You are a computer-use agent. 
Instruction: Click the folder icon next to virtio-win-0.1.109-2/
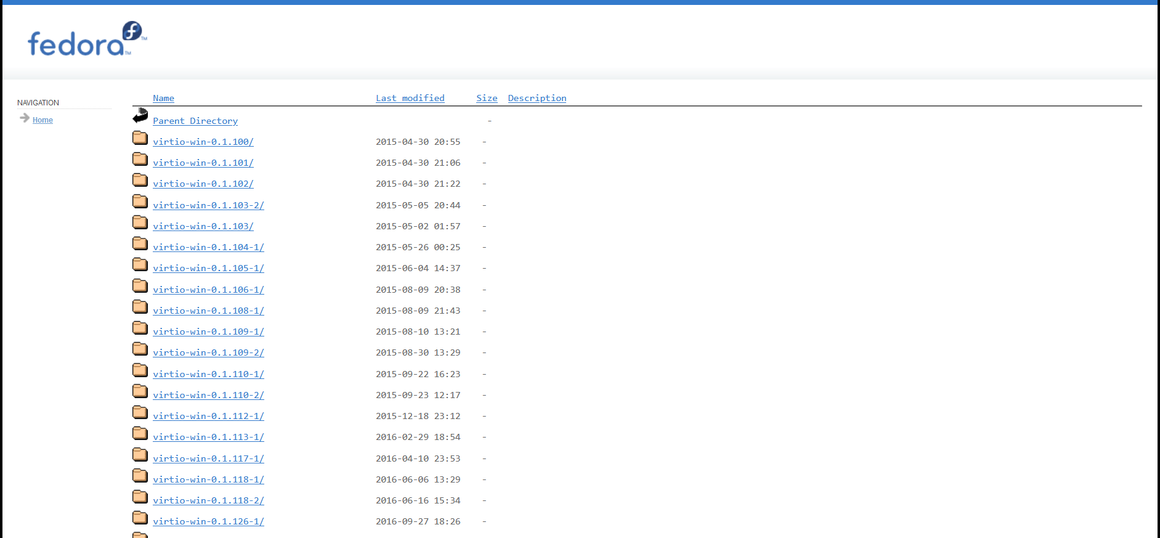point(140,349)
